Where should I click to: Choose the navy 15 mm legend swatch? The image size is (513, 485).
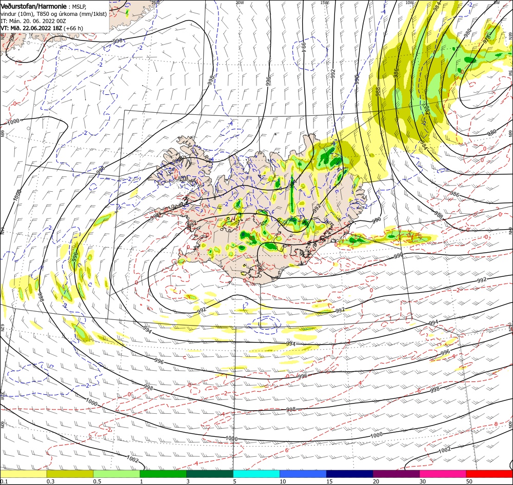click(349, 474)
